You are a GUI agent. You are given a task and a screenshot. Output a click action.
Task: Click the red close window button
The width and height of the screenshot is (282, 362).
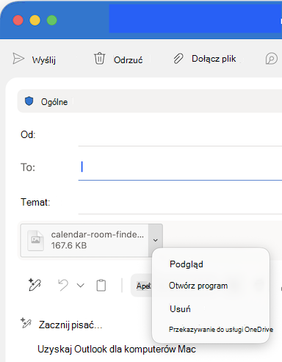coord(18,21)
